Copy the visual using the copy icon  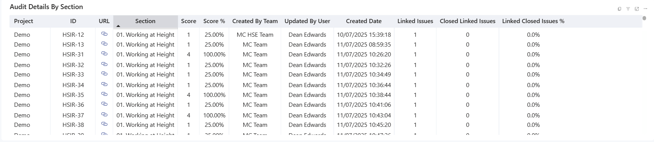[x=619, y=9]
